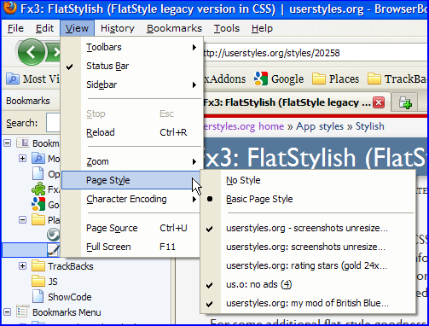Select the JS folder in sidebar
Image resolution: width=429 pixels, height=326 pixels.
pyautogui.click(x=44, y=282)
